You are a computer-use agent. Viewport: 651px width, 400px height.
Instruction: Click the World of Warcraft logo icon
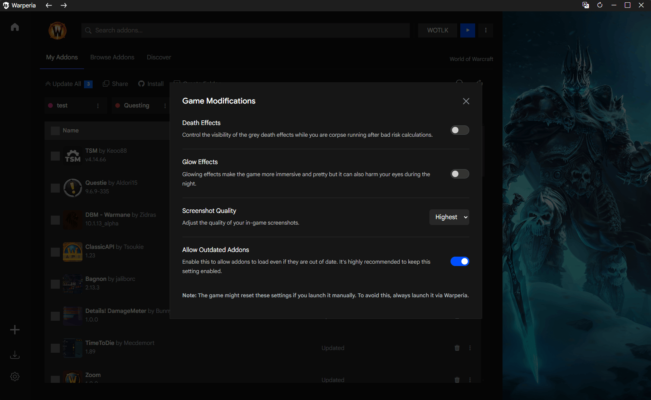[57, 30]
